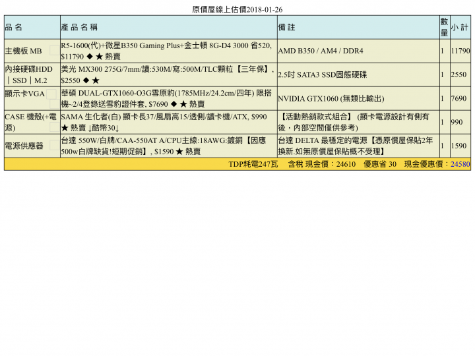The height and width of the screenshot is (356, 475).
Task: Click the 台達 550W power supply product entry
Action: (x=169, y=146)
